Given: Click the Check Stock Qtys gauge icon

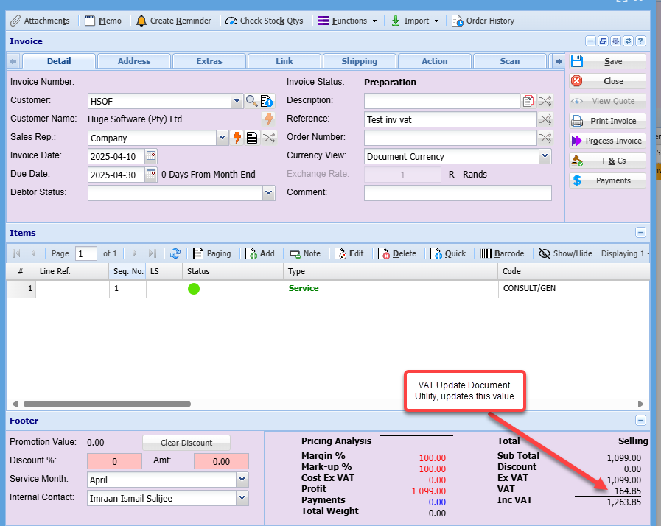Looking at the screenshot, I should point(231,21).
